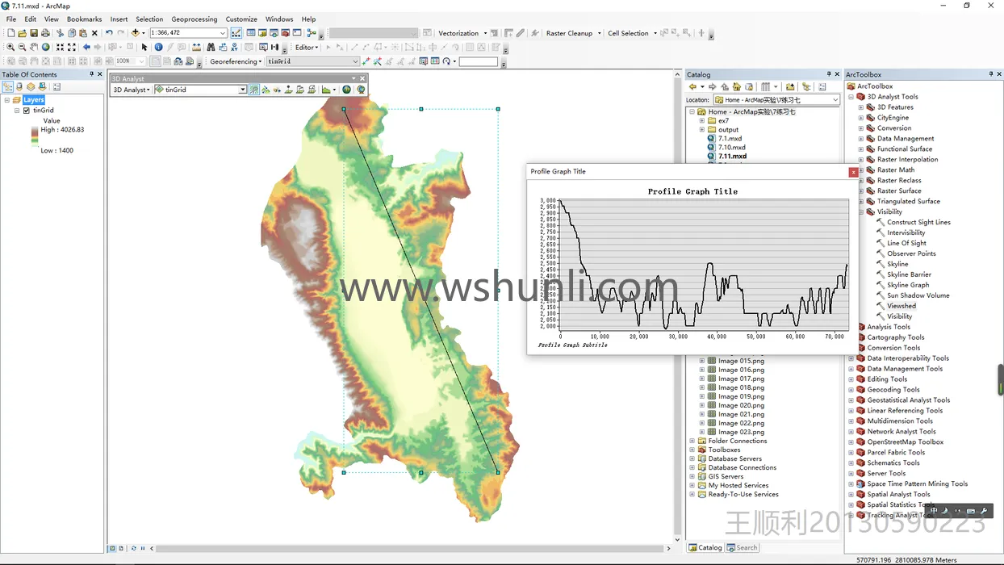Collapse the tinGrid layer in Table Of Contents
Viewport: 1004px width, 565px height.
pos(17,111)
